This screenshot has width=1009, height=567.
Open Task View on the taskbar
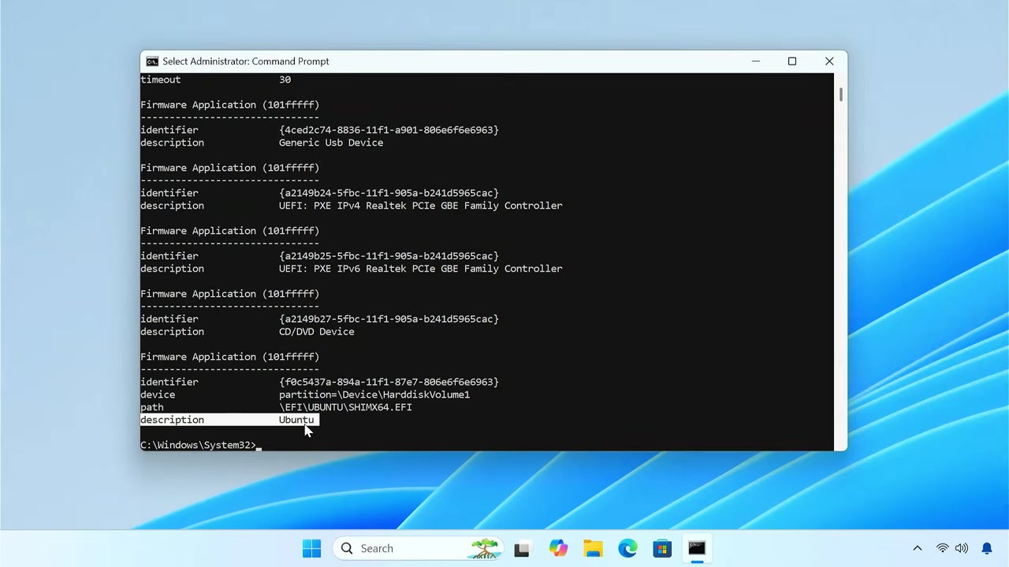click(522, 549)
